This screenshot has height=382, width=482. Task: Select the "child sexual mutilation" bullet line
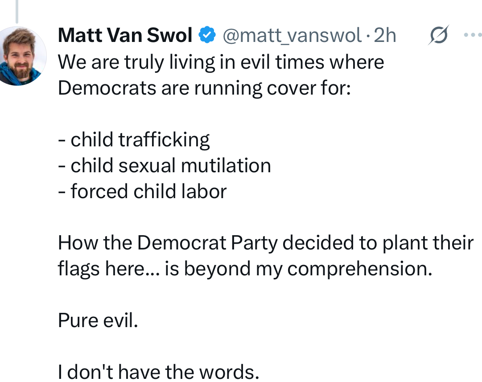click(x=165, y=166)
